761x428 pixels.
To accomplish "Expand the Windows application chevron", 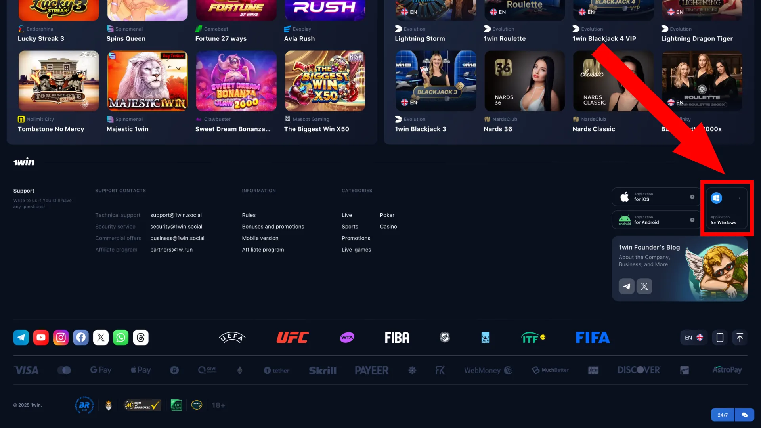I will [x=739, y=198].
